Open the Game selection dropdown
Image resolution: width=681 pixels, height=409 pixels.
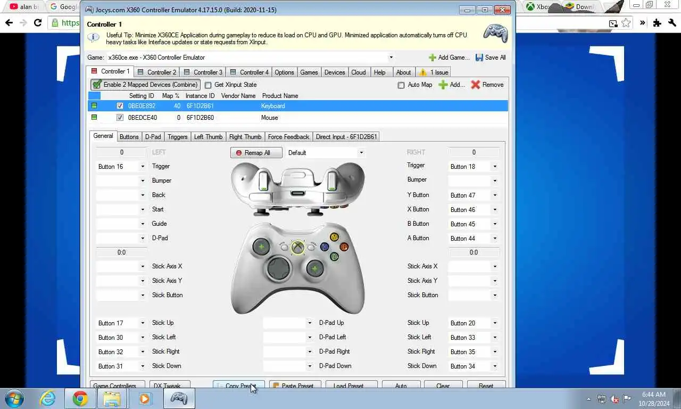click(x=391, y=58)
